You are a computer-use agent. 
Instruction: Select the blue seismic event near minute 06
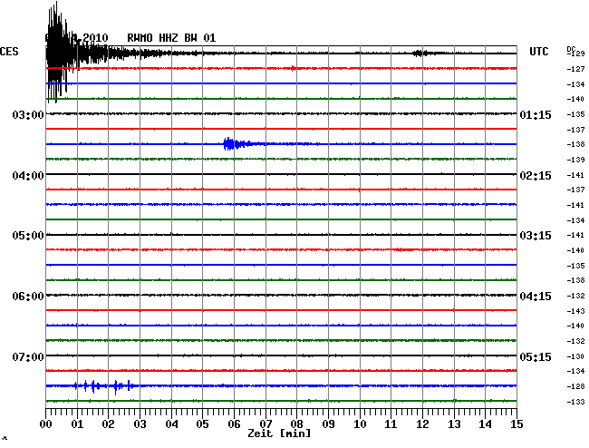click(237, 144)
